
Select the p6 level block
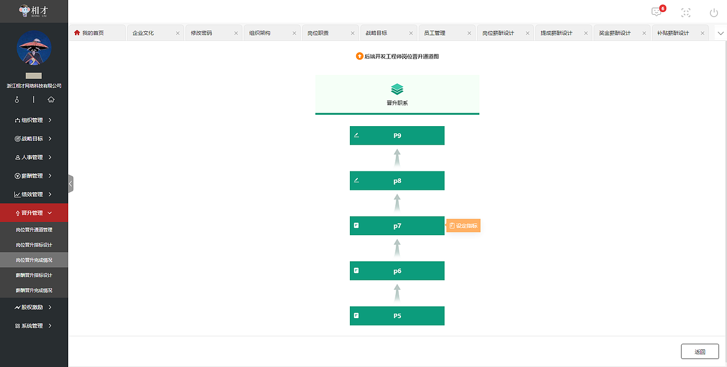click(x=397, y=270)
